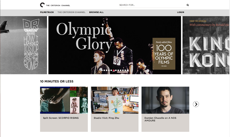Select the last carousel pagination dot
The width and height of the screenshot is (230, 137).
(127, 70)
